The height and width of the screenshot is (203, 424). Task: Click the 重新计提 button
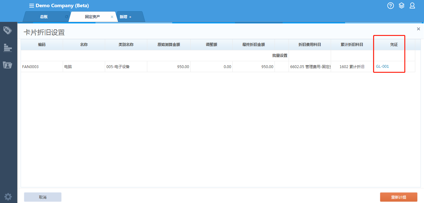(399, 197)
